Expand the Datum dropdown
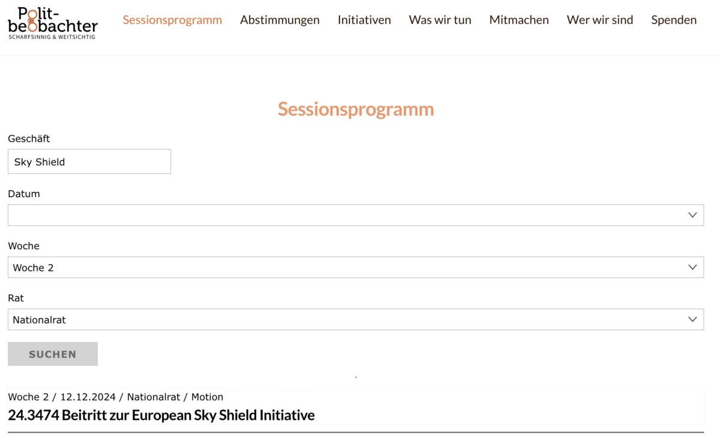The image size is (720, 442). pyautogui.click(x=356, y=215)
